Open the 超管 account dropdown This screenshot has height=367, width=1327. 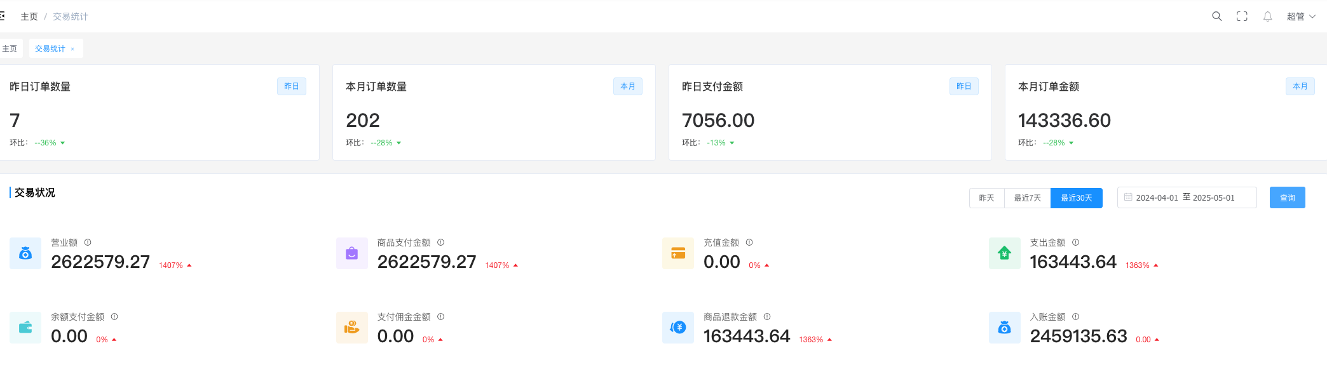(x=1300, y=16)
